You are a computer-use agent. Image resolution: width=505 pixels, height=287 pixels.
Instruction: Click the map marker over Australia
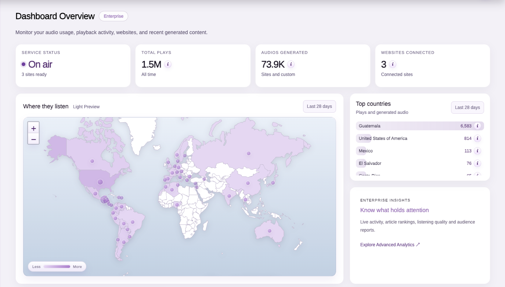pos(270,231)
